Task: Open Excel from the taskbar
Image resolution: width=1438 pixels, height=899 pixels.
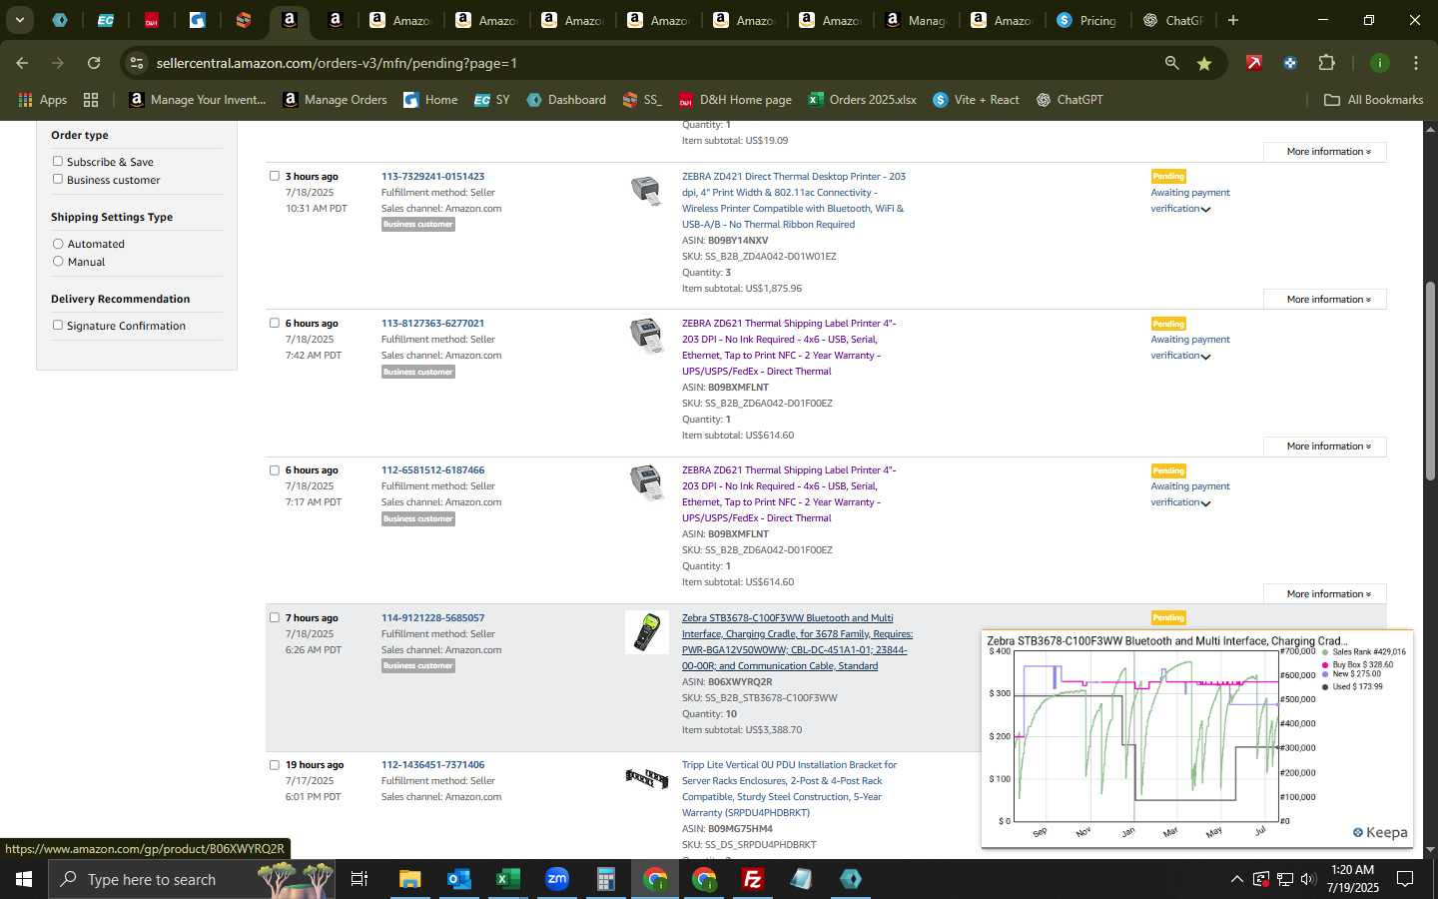Action: 508,879
